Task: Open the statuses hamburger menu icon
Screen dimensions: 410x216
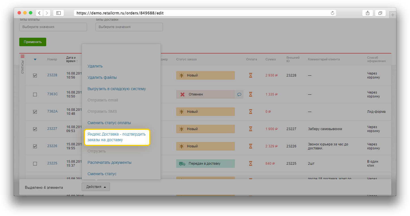Action: (x=23, y=56)
